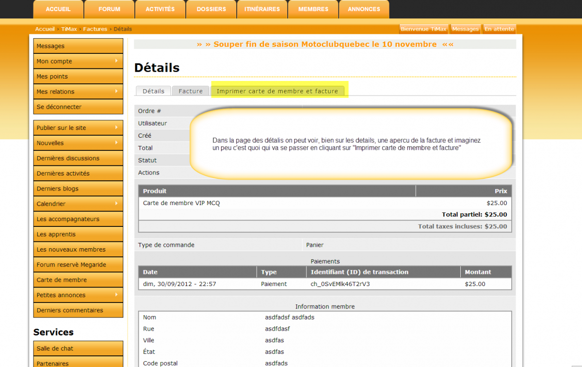
Task: Follow the Factures breadcrumb link
Action: point(95,29)
